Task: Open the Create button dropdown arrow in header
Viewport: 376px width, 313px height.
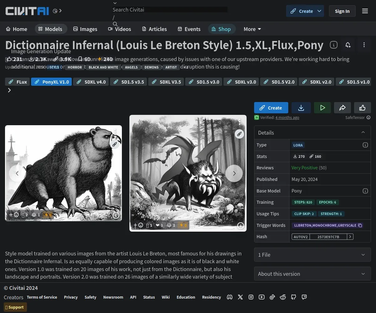Action: [319, 11]
